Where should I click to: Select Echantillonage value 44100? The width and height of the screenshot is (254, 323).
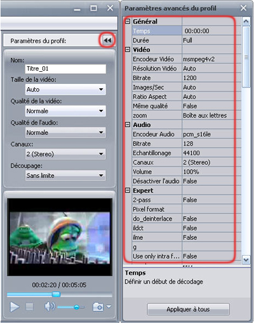[x=211, y=153]
